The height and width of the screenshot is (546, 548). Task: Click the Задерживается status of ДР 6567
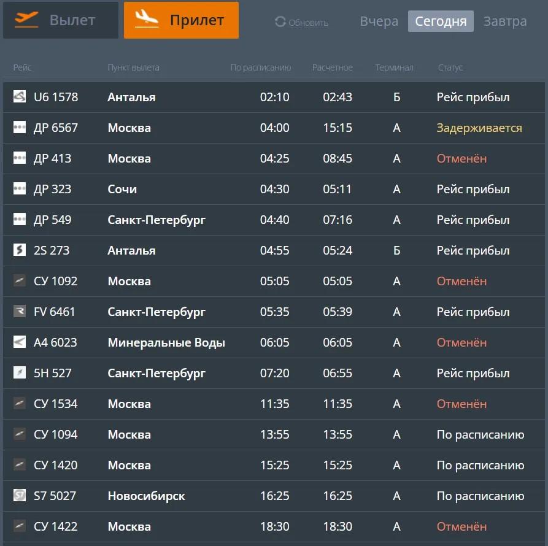479,128
